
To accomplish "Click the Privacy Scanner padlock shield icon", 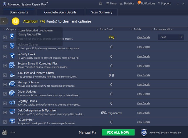I will coord(12,36).
